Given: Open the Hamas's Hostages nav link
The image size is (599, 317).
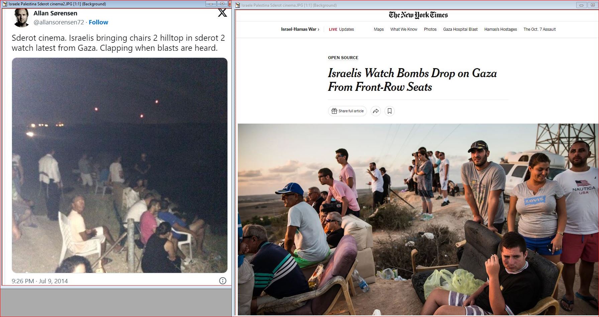Looking at the screenshot, I should [501, 29].
